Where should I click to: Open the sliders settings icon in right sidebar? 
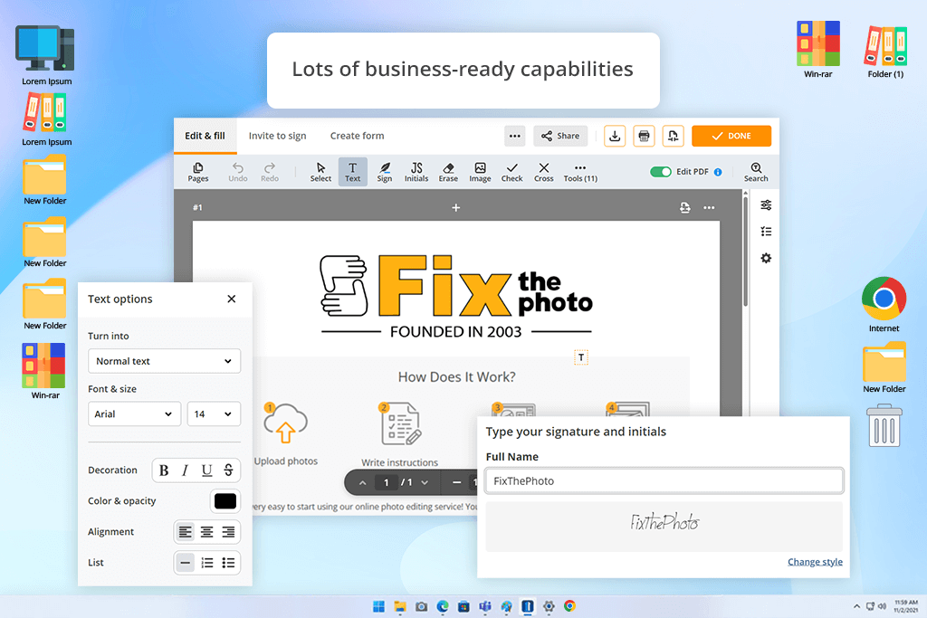pos(766,205)
